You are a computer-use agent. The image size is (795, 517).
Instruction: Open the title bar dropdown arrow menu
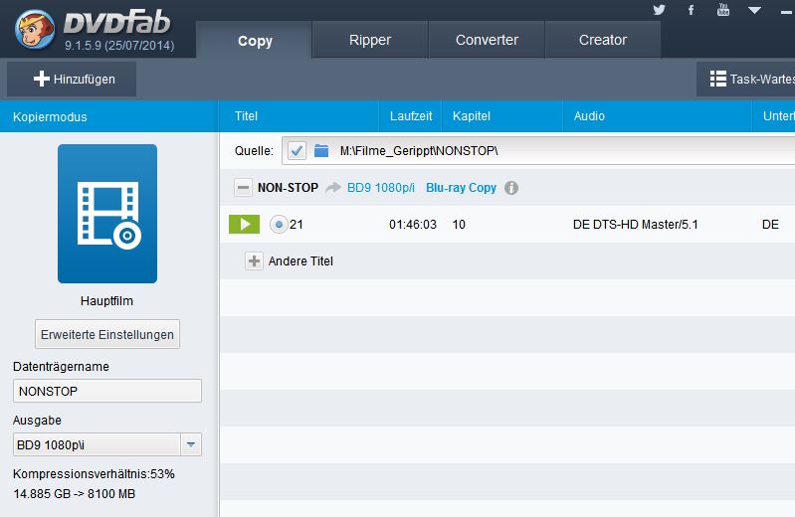tap(754, 10)
